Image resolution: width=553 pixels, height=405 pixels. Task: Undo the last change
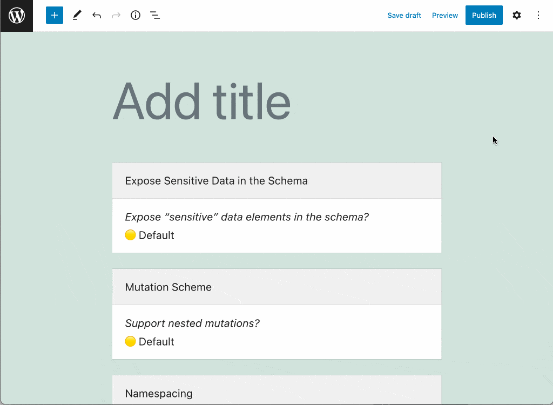pyautogui.click(x=97, y=15)
